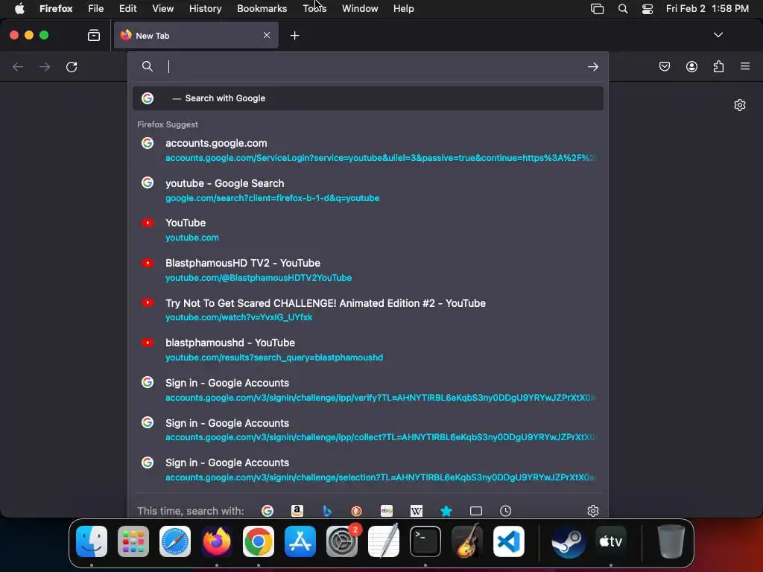Open accounts.google.com suggestion

click(x=368, y=150)
